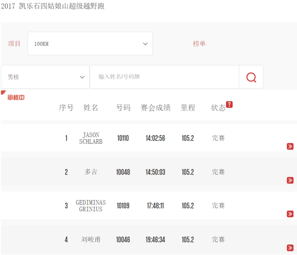Click the red question mark help icon
Screen dimensions: 297x255
[x=229, y=105]
